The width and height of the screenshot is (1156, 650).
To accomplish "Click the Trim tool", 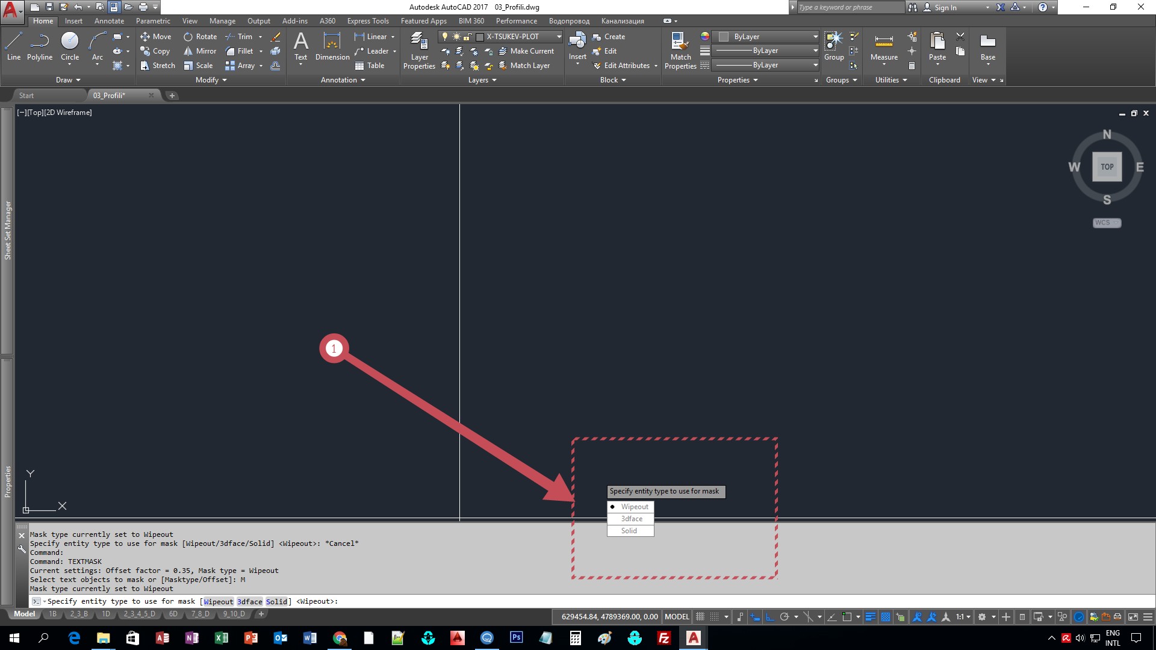I will tap(239, 37).
